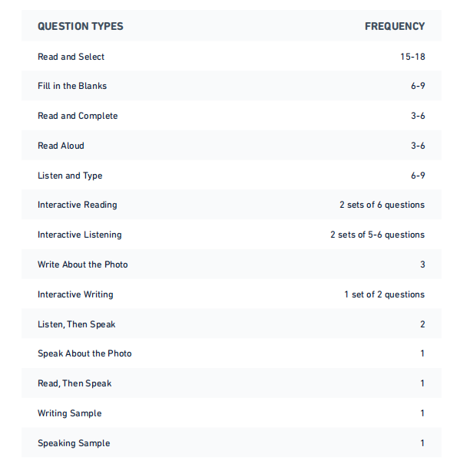Select the Read and Complete entry
This screenshot has height=460, width=450.
tap(78, 116)
